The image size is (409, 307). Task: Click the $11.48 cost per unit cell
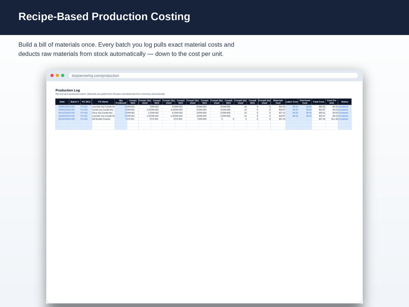332,119
